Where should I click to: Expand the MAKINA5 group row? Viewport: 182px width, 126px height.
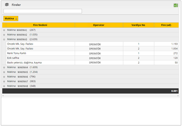pos(4,72)
